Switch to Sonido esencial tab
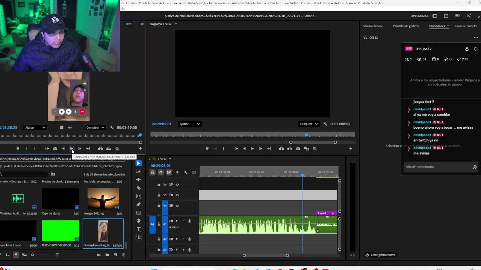 pyautogui.click(x=372, y=26)
